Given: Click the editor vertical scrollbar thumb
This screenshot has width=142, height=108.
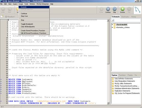Looking at the screenshot, I should point(108,43).
